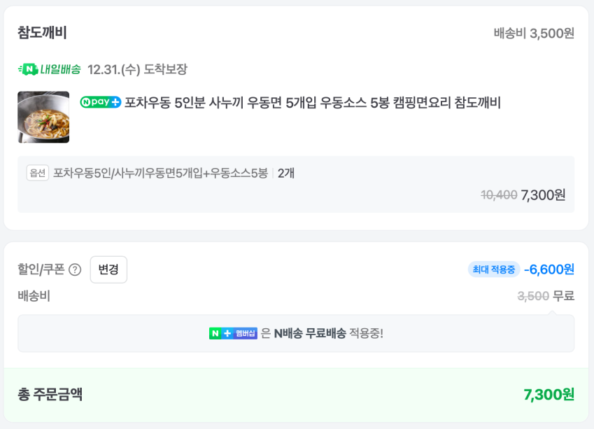Click the 배송비 3,500원 text at top

pos(534,34)
